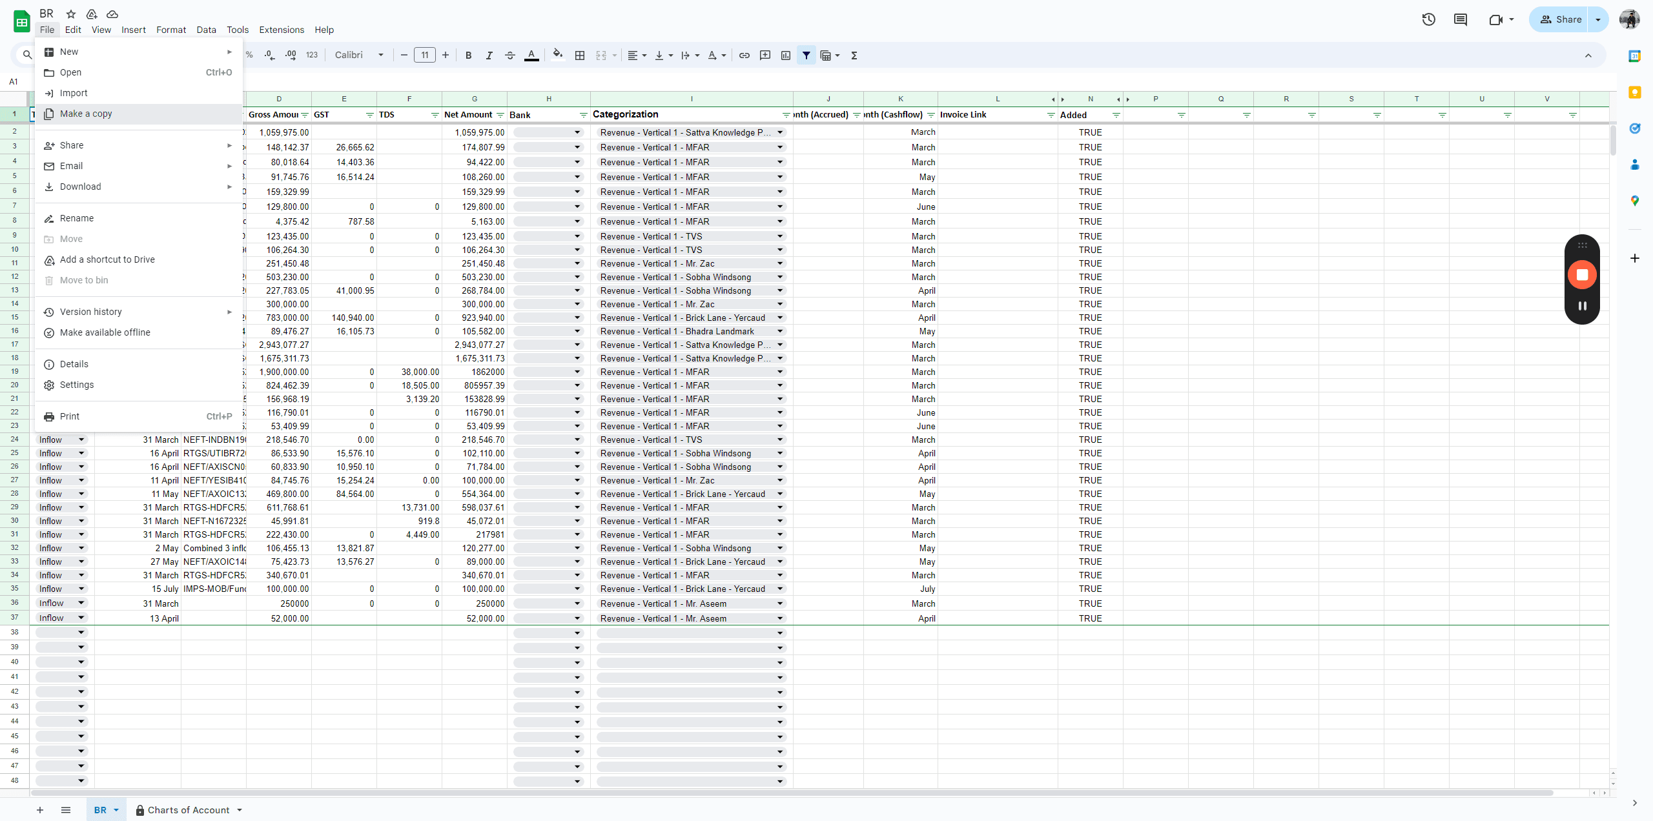This screenshot has width=1653, height=821.
Task: Decrease decimal places
Action: click(269, 56)
